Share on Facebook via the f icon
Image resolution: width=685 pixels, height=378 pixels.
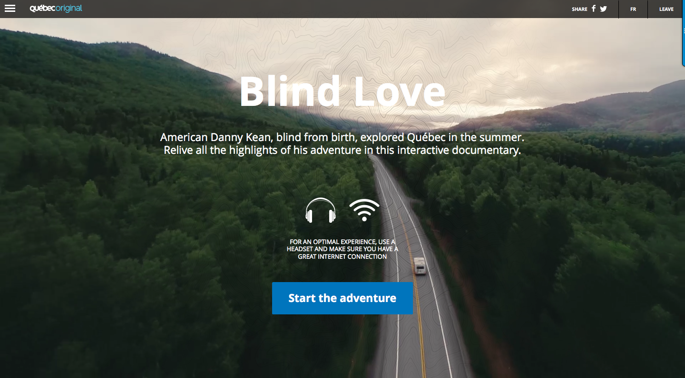594,9
